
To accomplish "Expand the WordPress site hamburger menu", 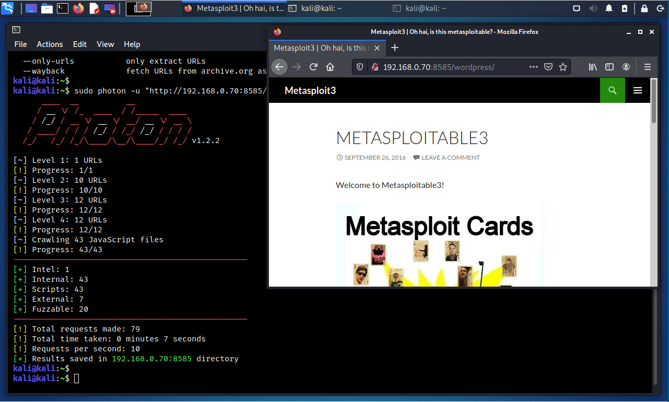I will tap(638, 90).
